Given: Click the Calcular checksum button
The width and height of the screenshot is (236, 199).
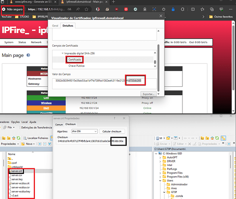Looking at the screenshot, I should coord(112,131).
